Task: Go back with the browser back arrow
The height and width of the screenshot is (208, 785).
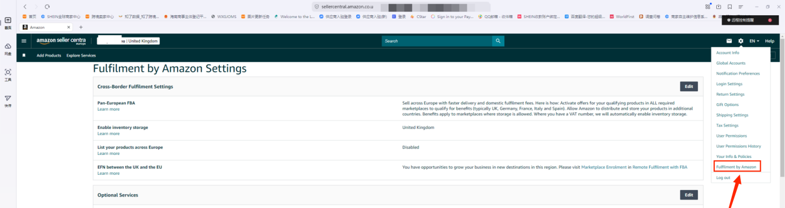Action: [25, 6]
